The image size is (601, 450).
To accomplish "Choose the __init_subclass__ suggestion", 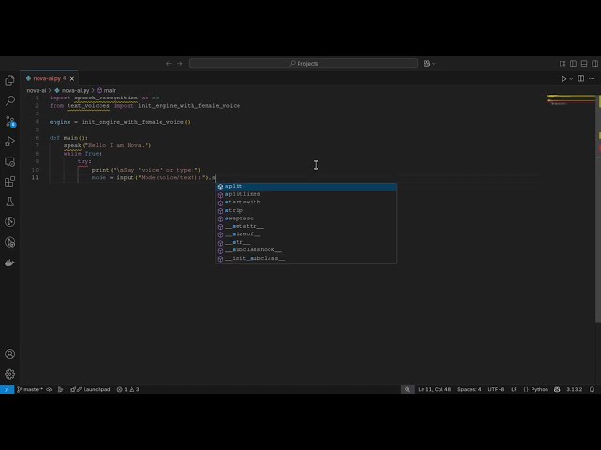I will (x=306, y=259).
